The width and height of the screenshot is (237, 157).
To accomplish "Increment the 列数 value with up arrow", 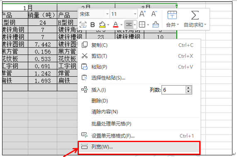I will coord(188,88).
